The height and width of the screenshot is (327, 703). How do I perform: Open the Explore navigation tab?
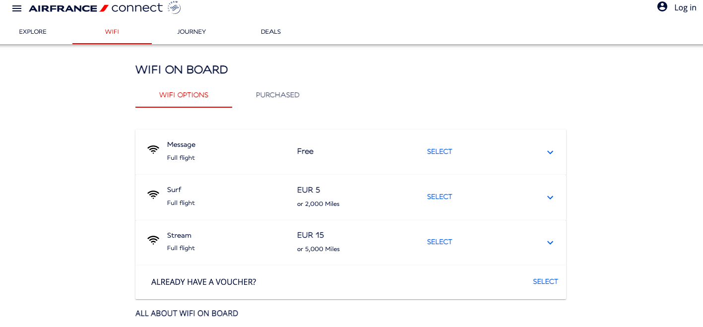(33, 32)
